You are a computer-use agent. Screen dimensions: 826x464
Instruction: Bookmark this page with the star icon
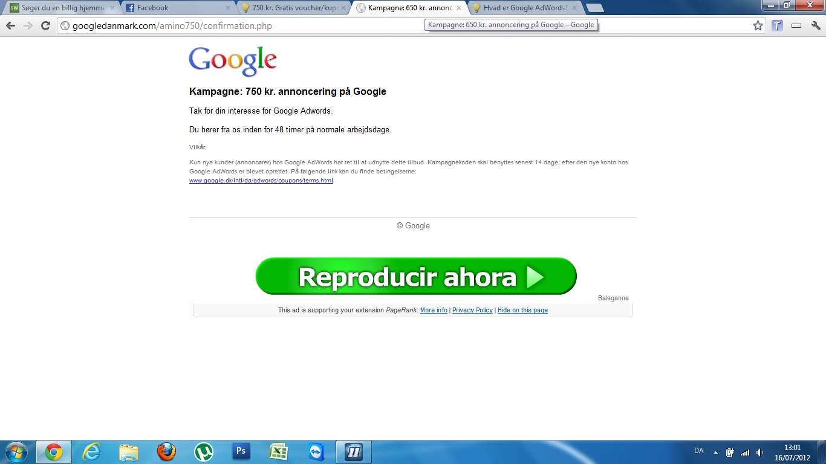click(758, 25)
